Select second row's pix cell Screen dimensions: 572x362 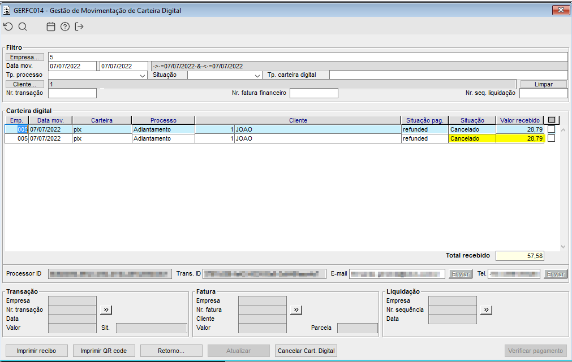pos(102,138)
